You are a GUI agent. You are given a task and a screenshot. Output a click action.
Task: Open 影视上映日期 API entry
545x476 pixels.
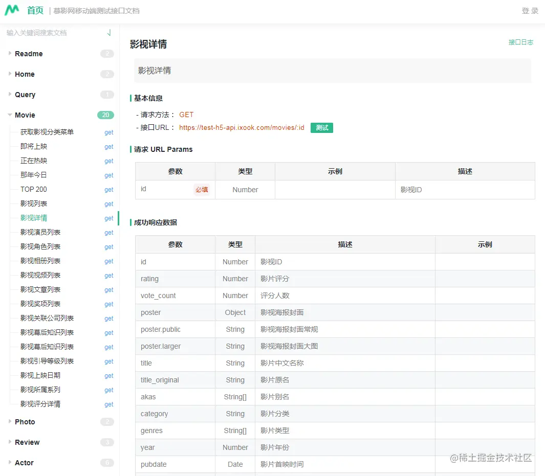(x=40, y=375)
